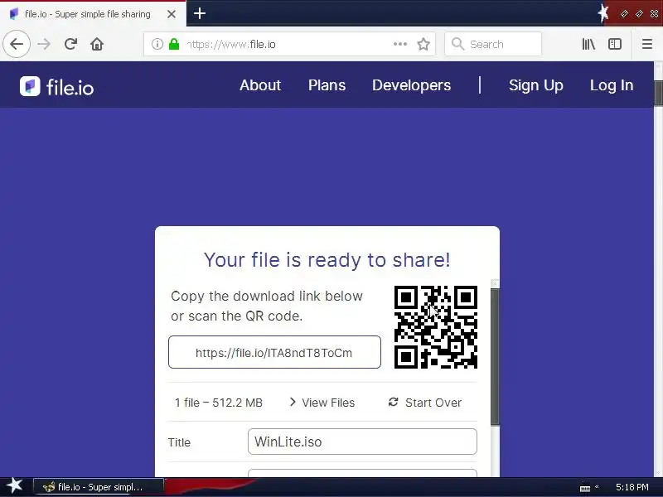
Task: Open the About page
Action: (260, 85)
